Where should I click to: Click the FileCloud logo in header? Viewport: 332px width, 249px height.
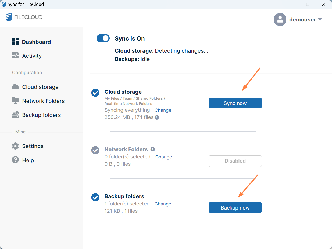(24, 17)
